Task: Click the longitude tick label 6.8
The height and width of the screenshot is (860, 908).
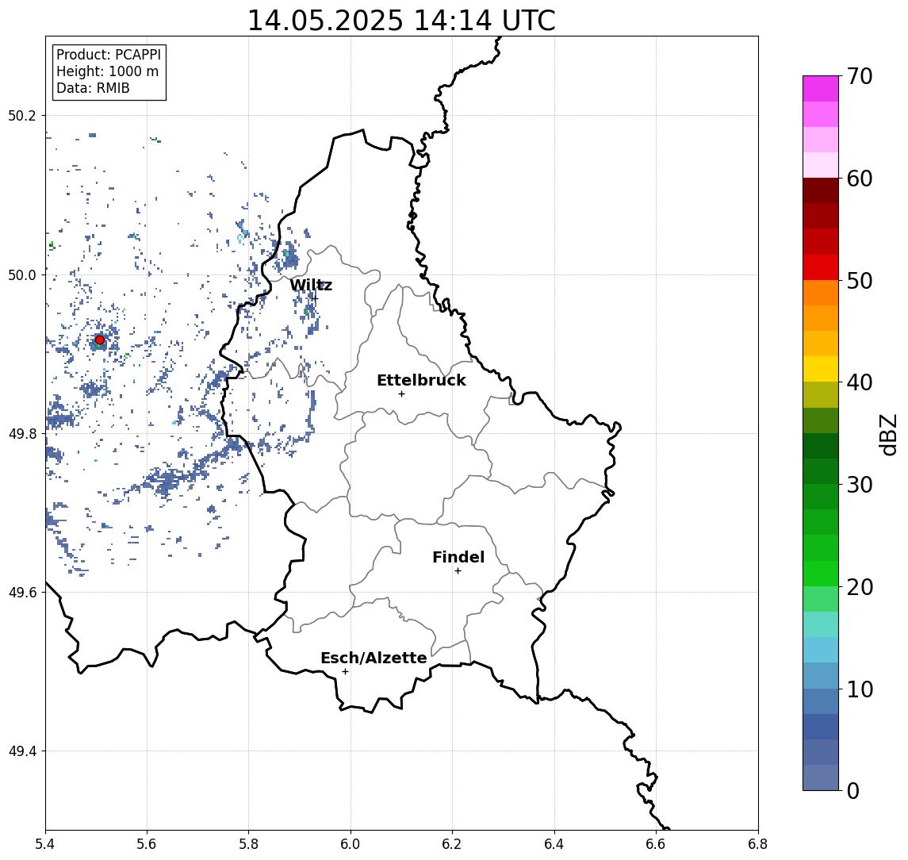Action: (758, 844)
